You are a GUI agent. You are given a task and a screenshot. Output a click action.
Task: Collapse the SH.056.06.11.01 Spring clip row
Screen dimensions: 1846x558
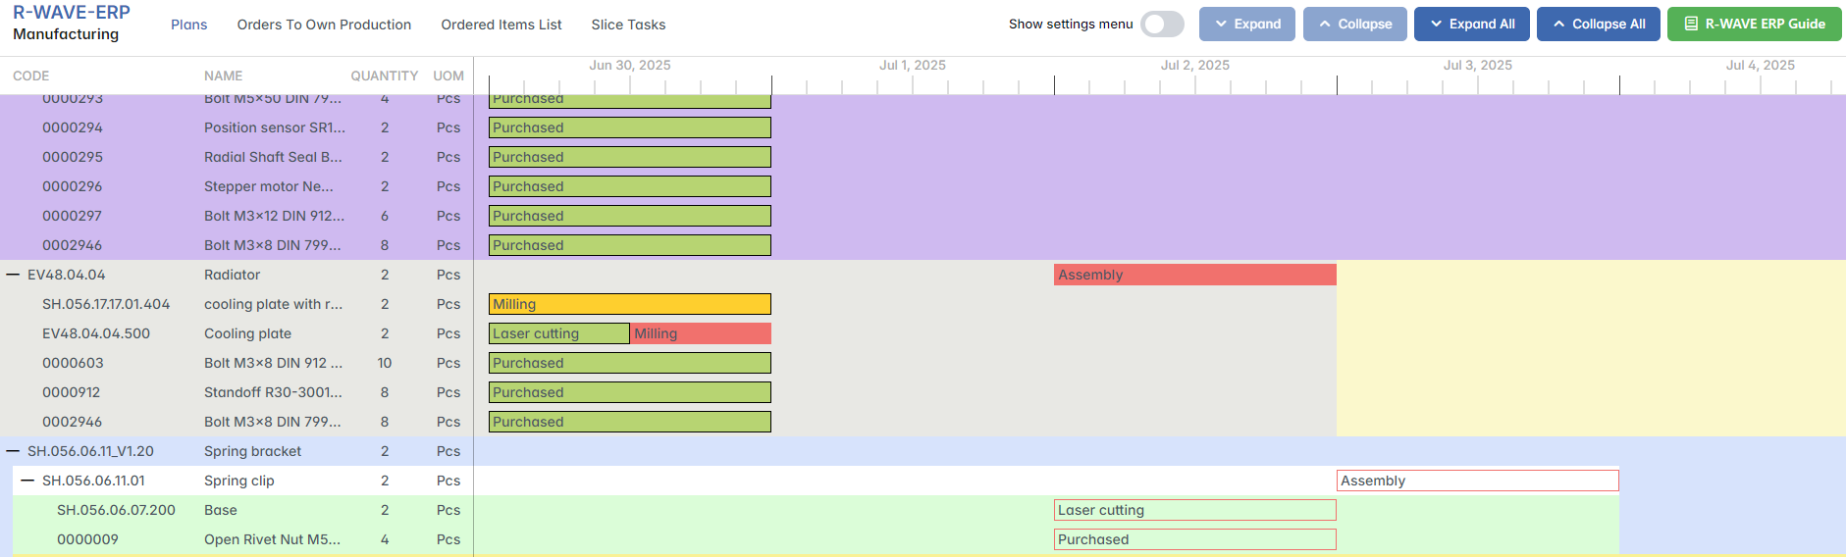coord(28,481)
